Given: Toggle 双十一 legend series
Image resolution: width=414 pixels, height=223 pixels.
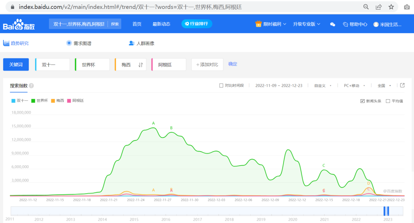Looking at the screenshot, I should [x=20, y=100].
